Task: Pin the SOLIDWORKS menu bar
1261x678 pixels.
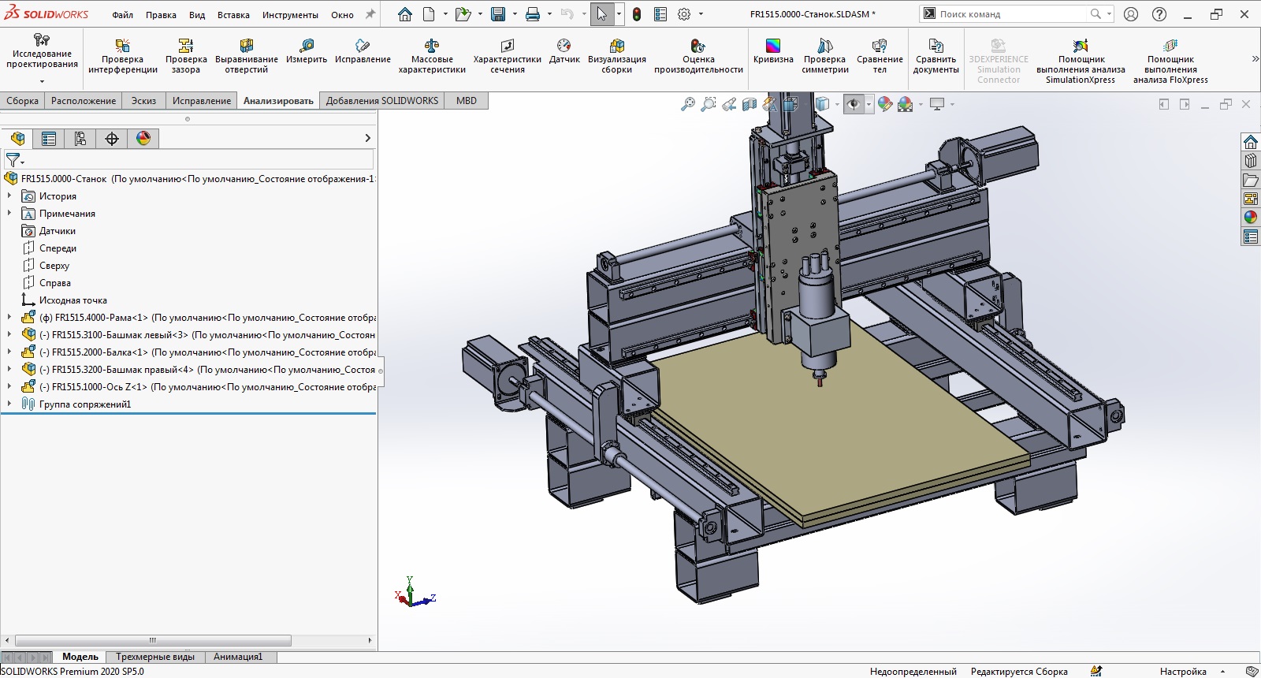Action: (370, 14)
